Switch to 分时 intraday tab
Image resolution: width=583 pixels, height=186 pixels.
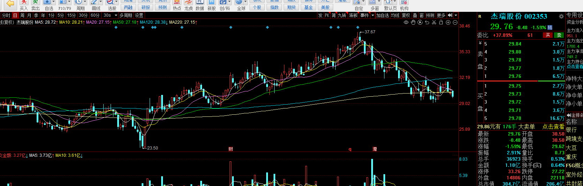(x=6, y=15)
